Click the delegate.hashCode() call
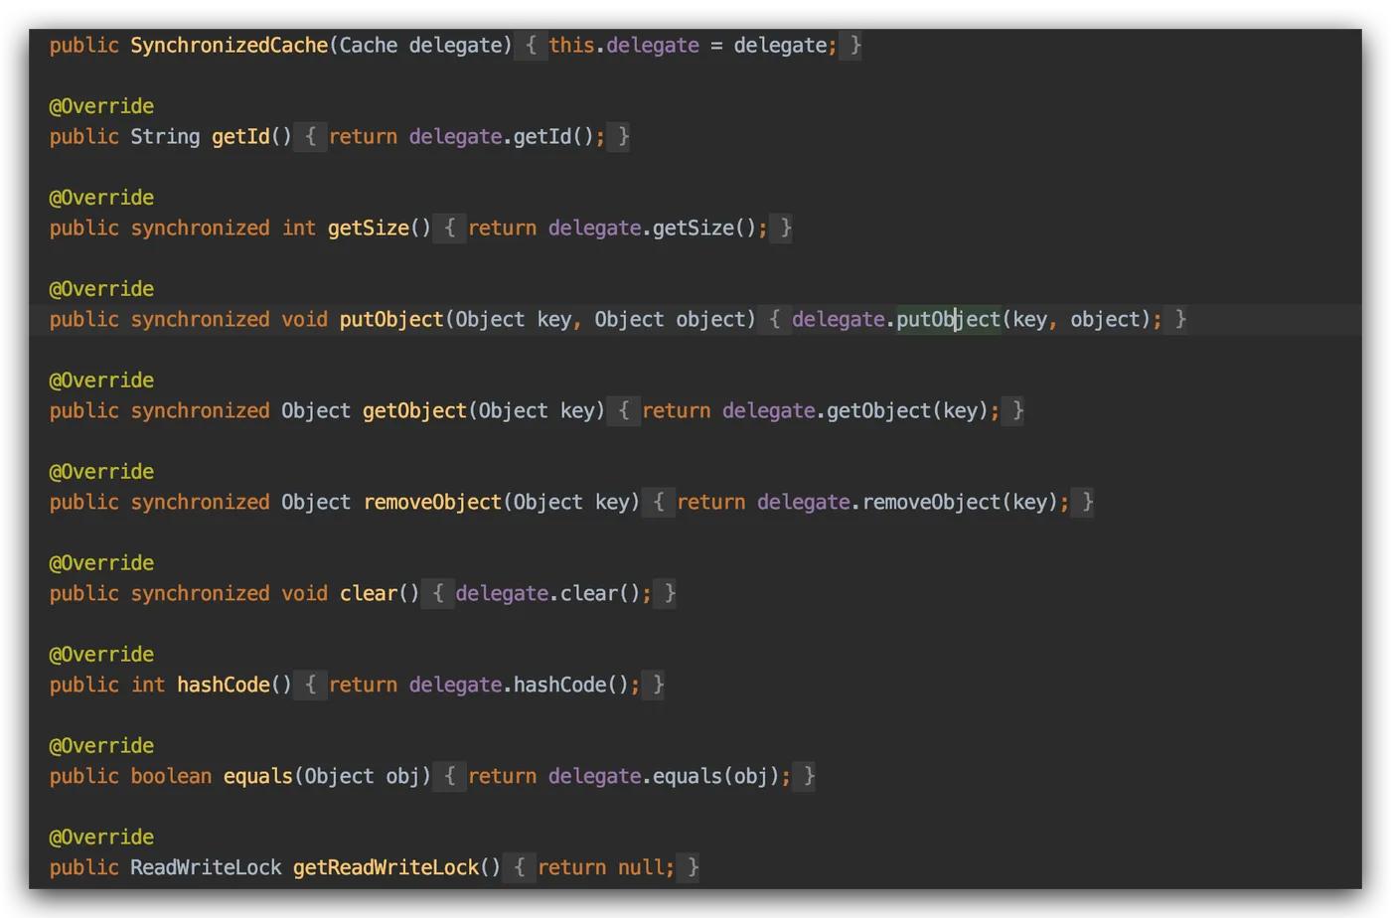 520,686
